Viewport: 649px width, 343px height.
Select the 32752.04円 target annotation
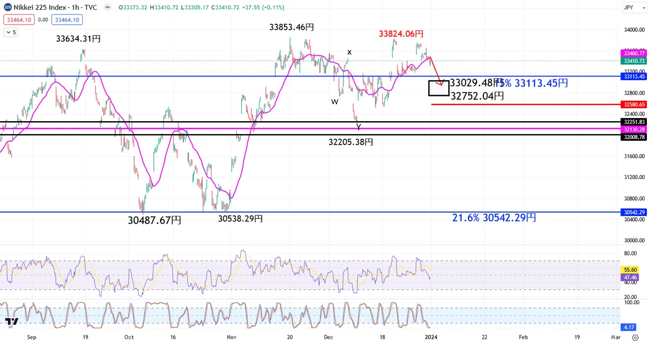click(x=477, y=96)
